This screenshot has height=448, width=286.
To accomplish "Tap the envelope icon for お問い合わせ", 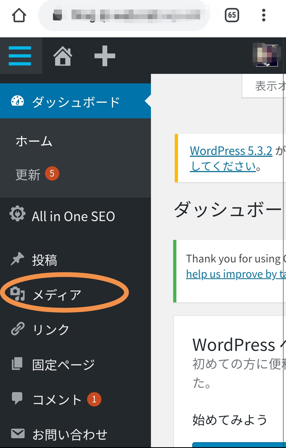I will click(17, 434).
